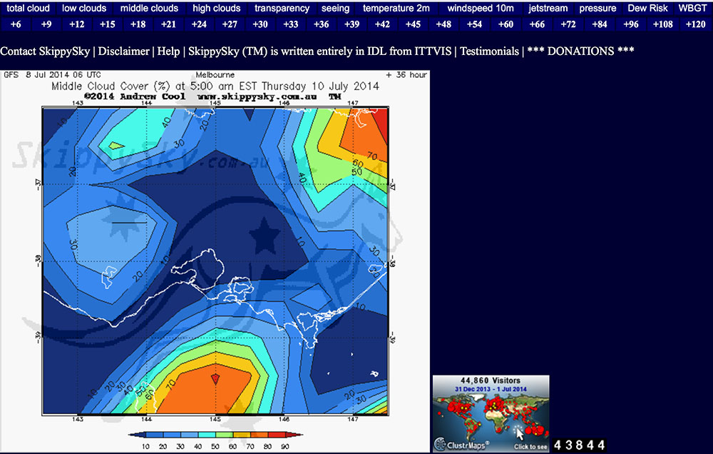Click the Melbourne cloud cover map
This screenshot has height=454, width=713.
pyautogui.click(x=215, y=261)
